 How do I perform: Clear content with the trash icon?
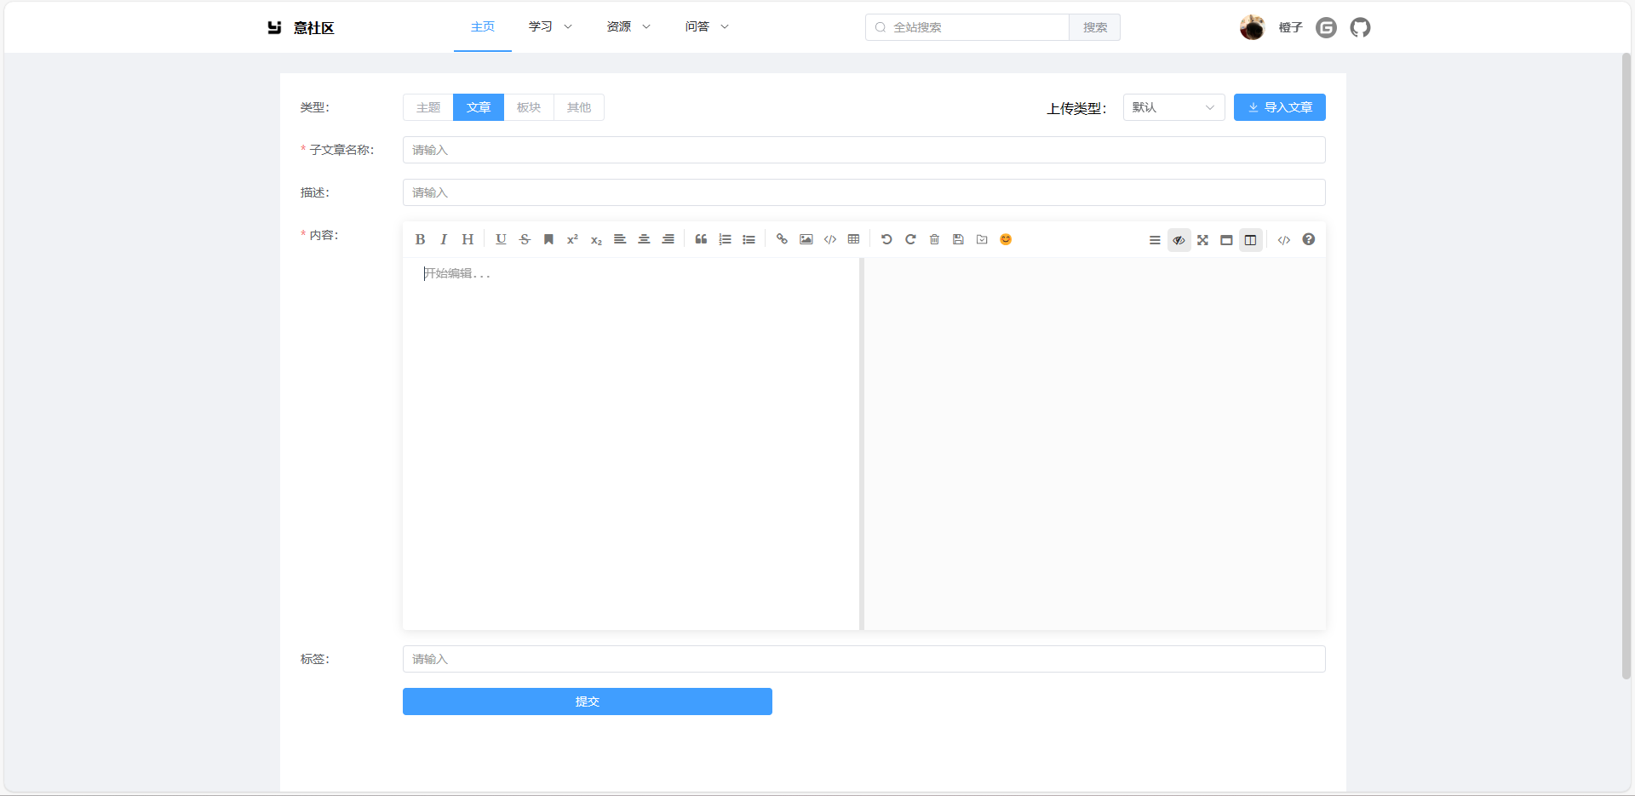pyautogui.click(x=934, y=239)
